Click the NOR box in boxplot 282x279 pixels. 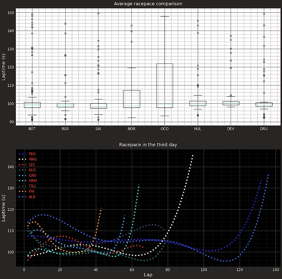[x=132, y=99]
